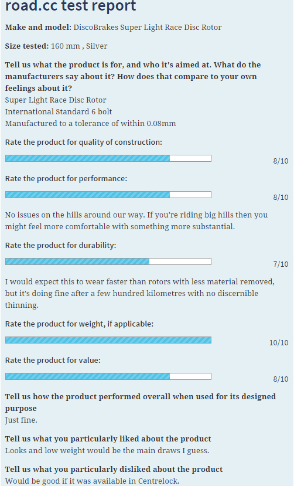This screenshot has width=294, height=486.
Task: Click the Size tested label
Action: click(27, 46)
